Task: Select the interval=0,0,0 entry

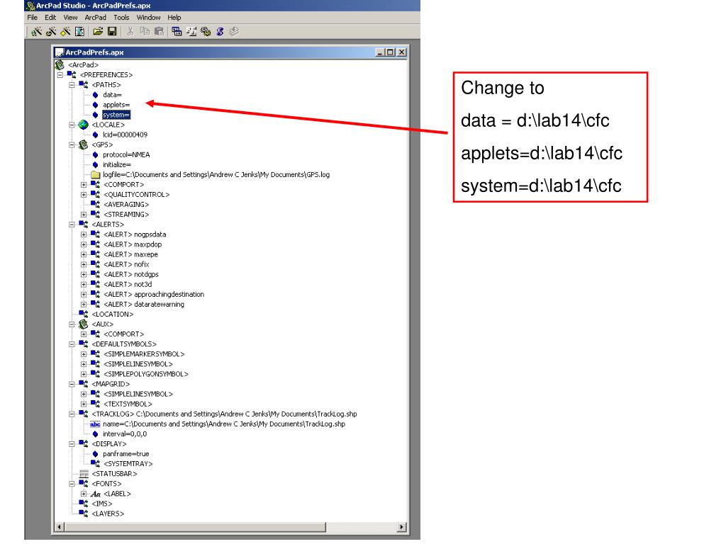Action: pyautogui.click(x=125, y=434)
